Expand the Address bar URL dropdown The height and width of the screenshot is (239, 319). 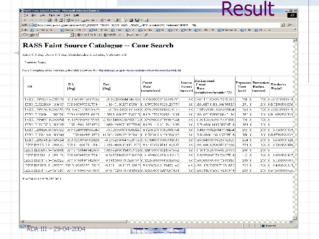click(282, 25)
